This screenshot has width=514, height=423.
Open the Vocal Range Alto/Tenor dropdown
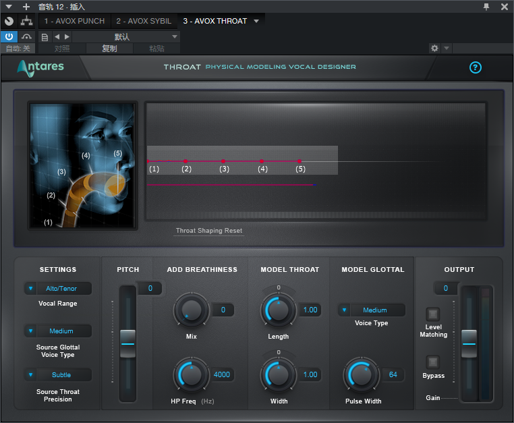point(58,289)
